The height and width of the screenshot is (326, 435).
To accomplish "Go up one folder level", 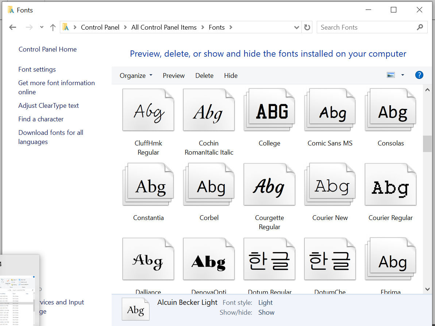I will (53, 27).
